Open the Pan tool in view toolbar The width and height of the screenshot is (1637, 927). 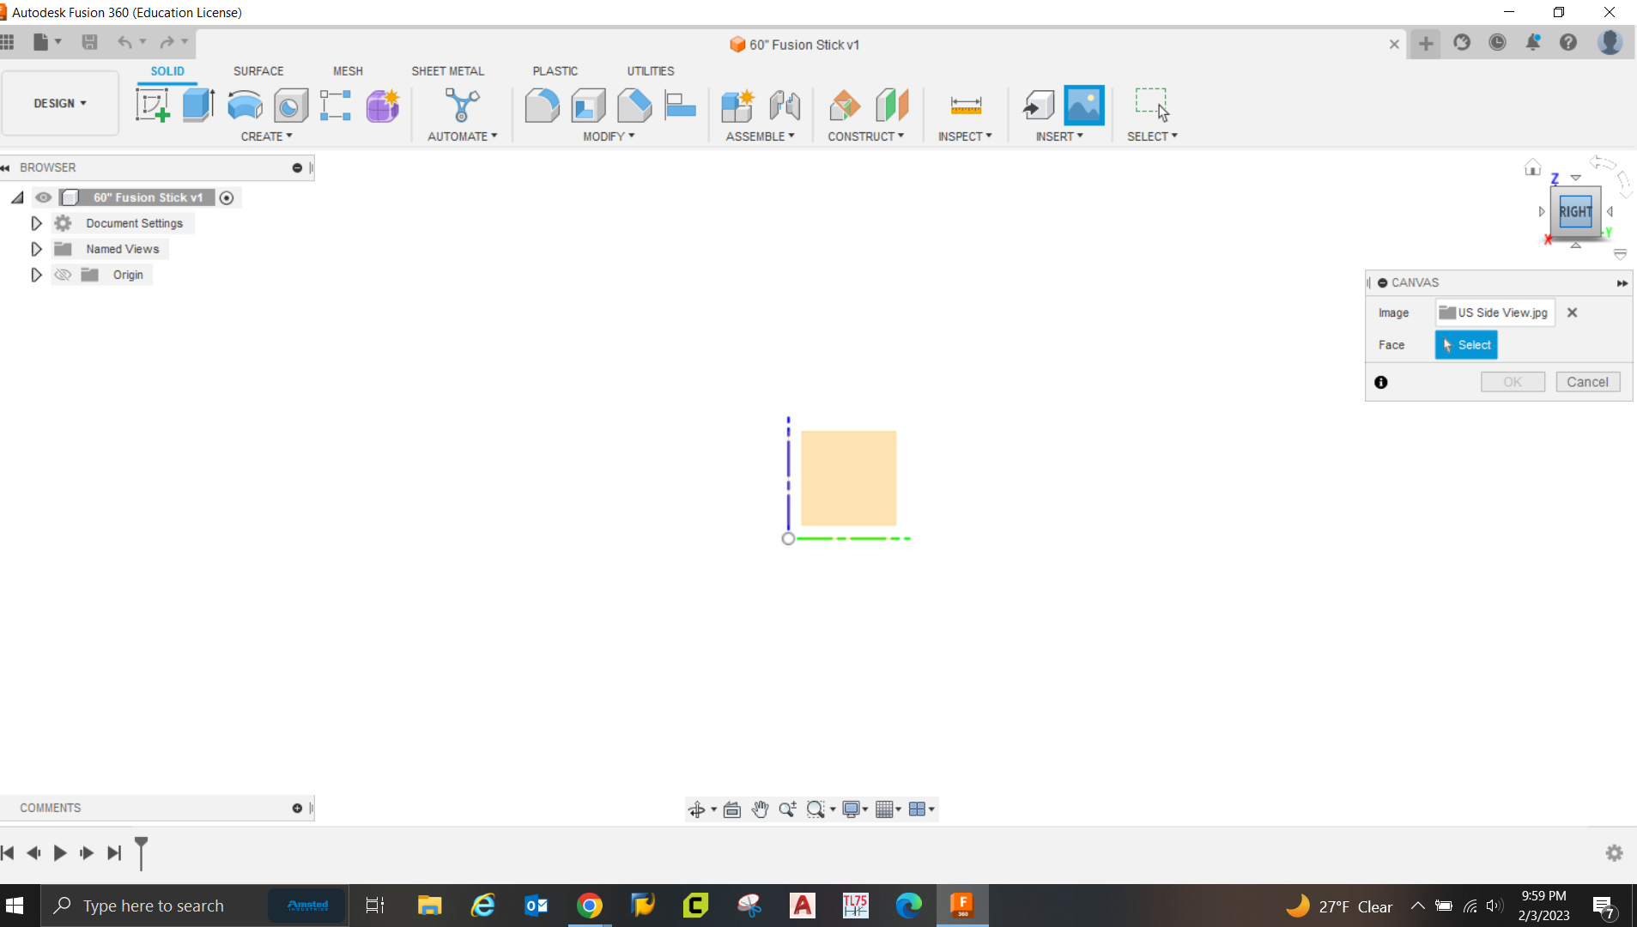tap(760, 809)
